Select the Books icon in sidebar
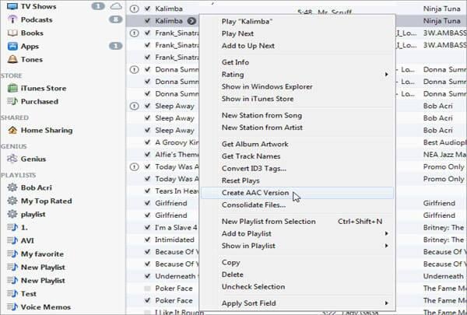 [12, 33]
